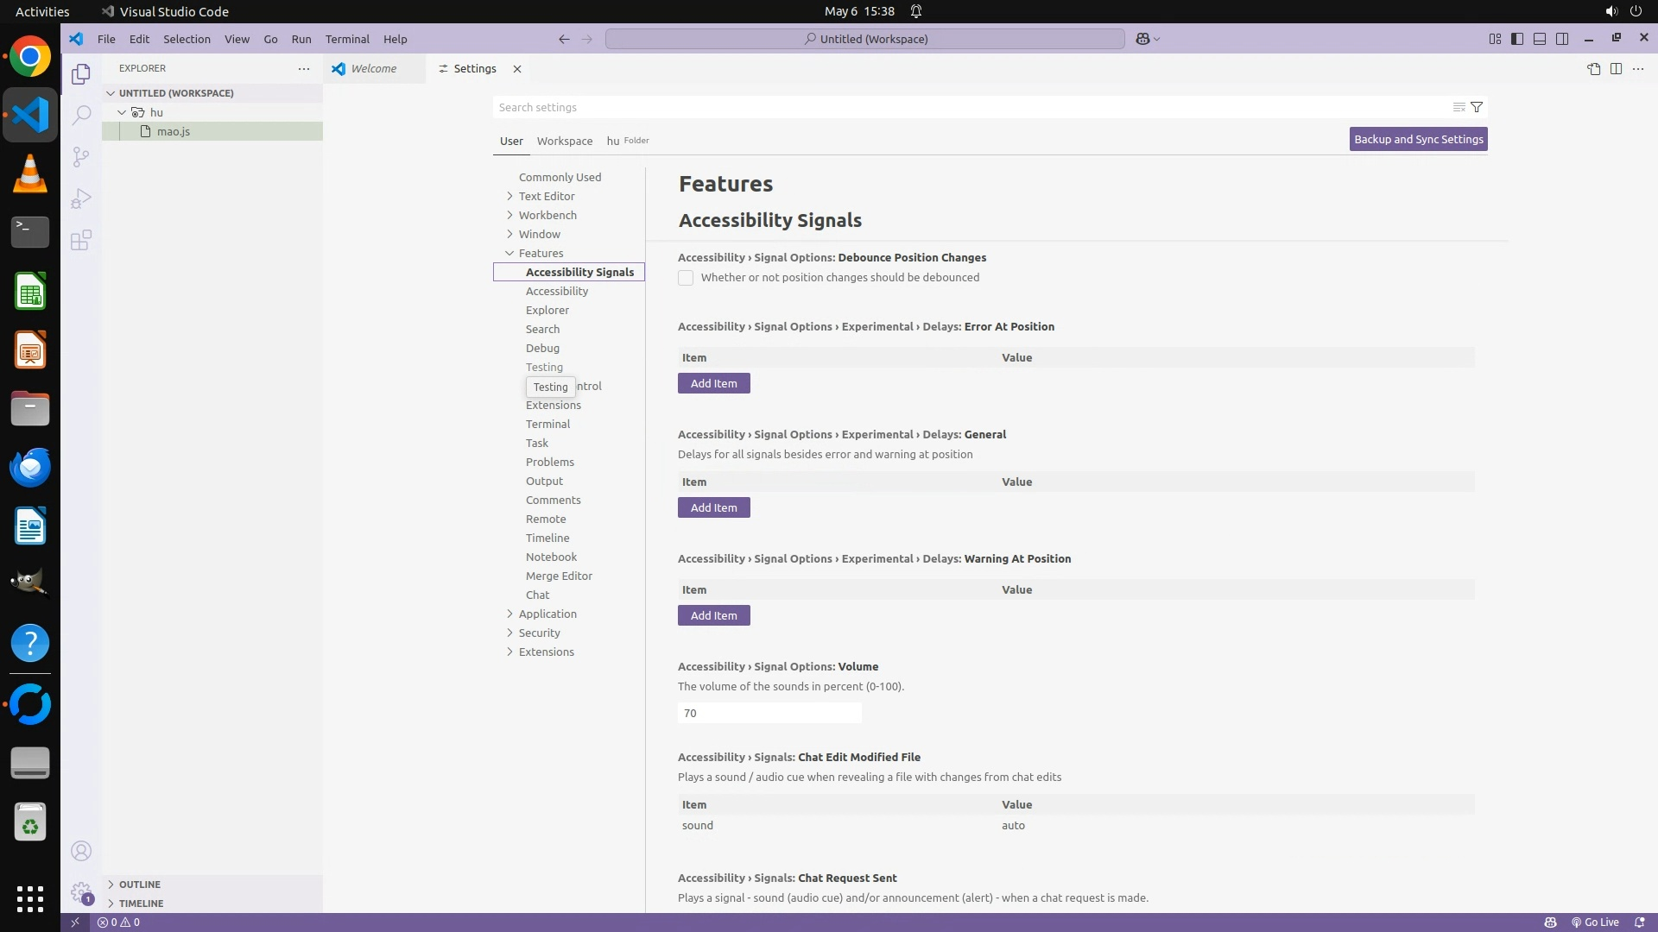The width and height of the screenshot is (1658, 932).
Task: Switch to the Workspace settings tab
Action: 565,141
